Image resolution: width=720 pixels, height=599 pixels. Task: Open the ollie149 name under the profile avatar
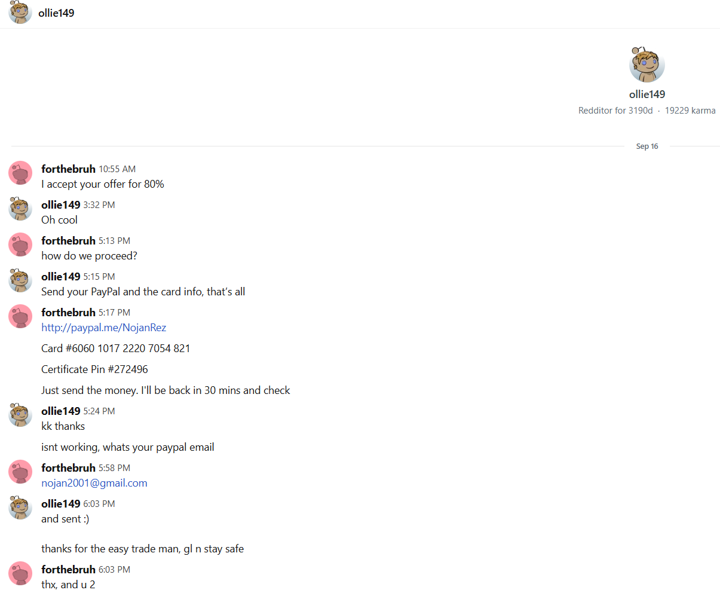point(647,94)
